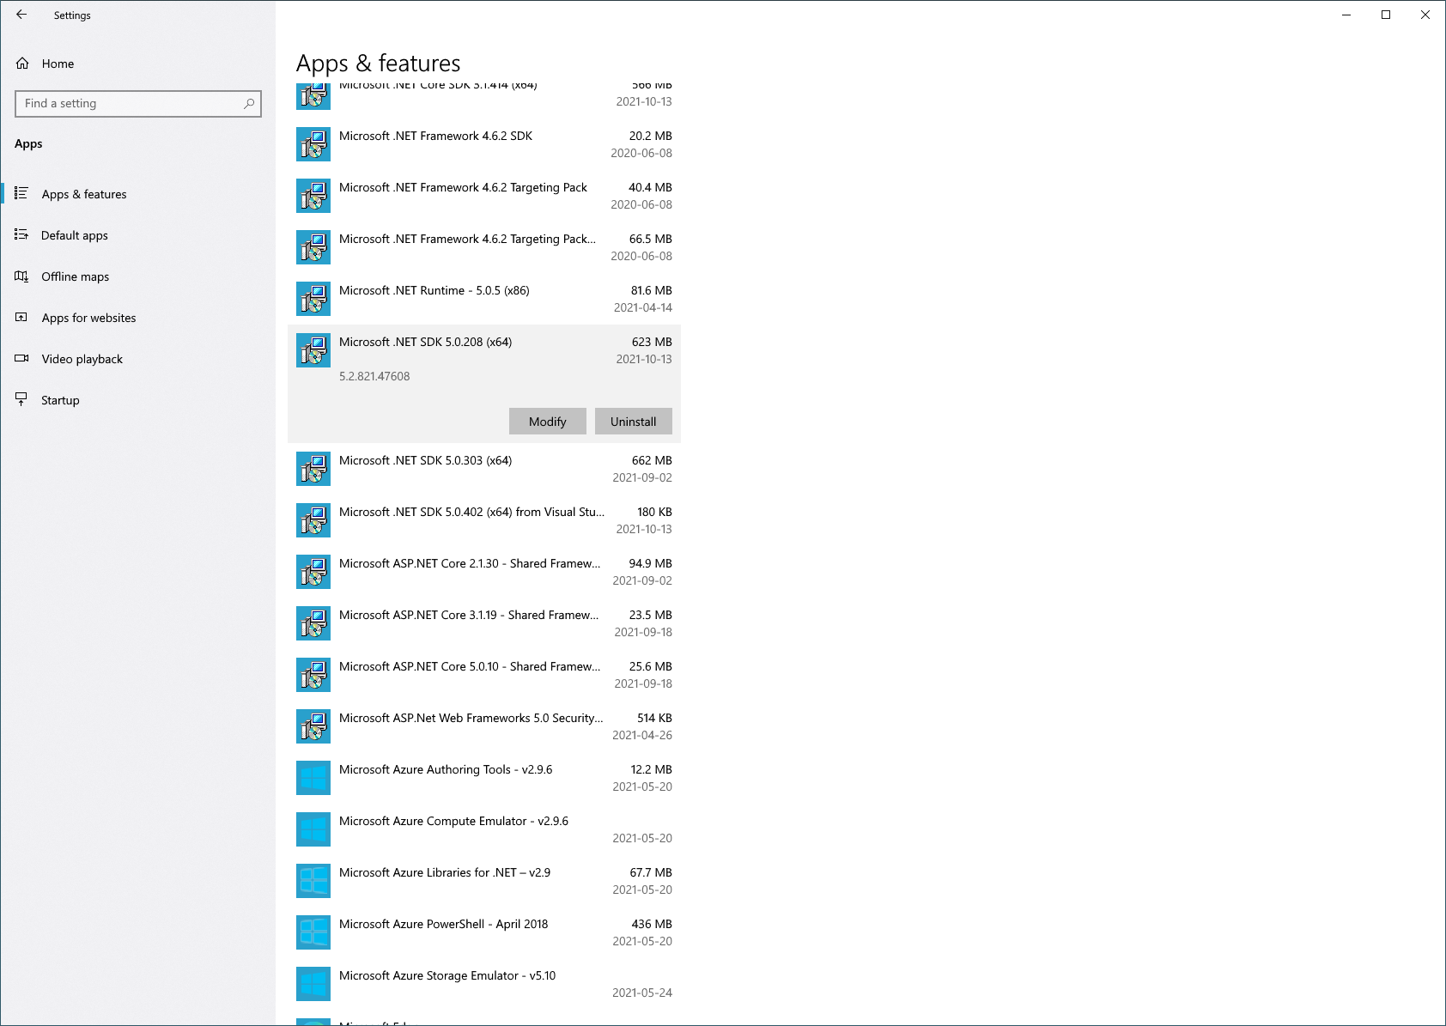Open Default apps settings page
Image resolution: width=1446 pixels, height=1026 pixels.
tap(137, 235)
